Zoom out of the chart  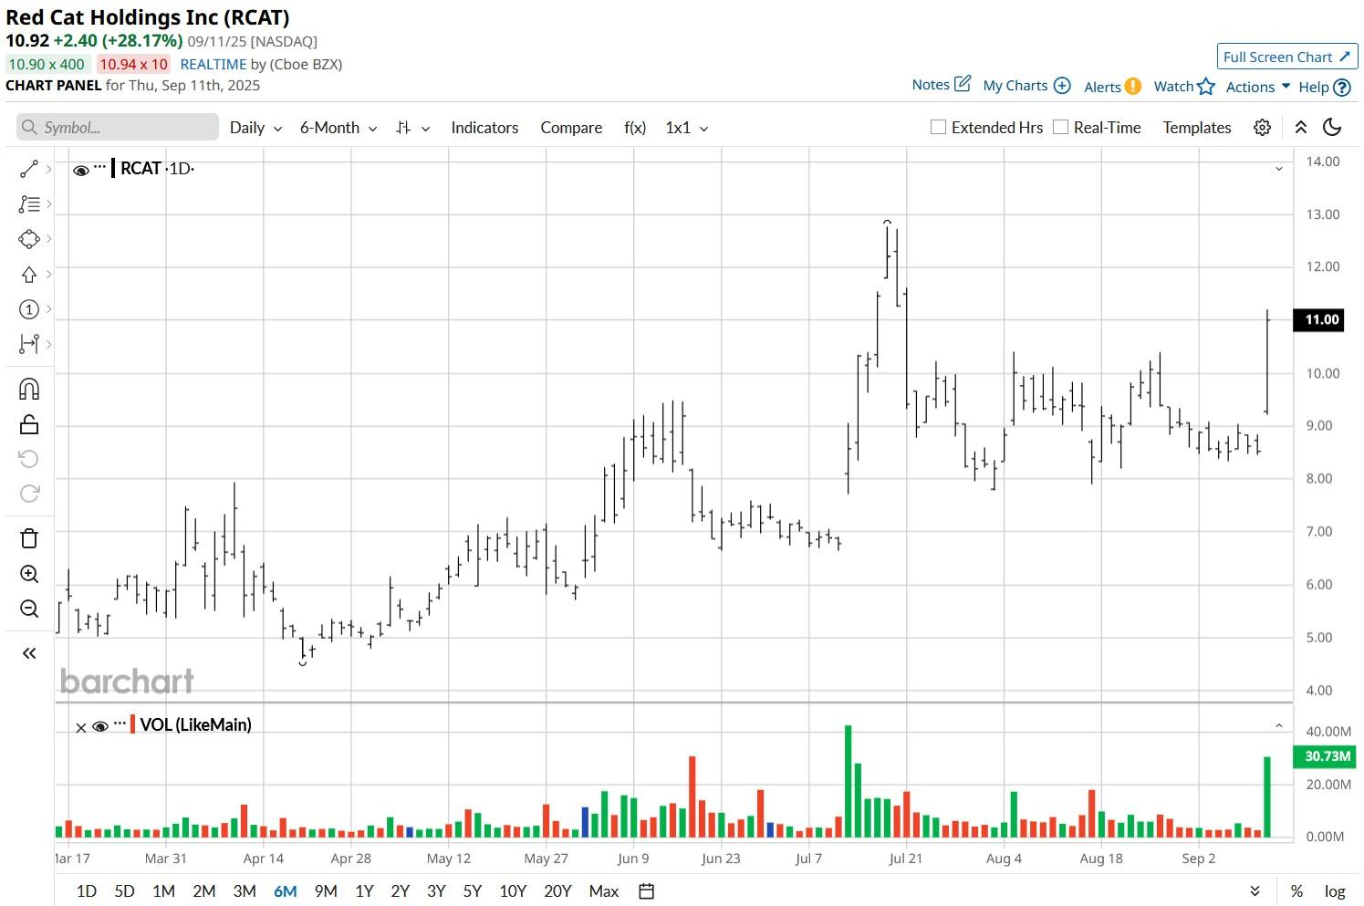coord(29,609)
